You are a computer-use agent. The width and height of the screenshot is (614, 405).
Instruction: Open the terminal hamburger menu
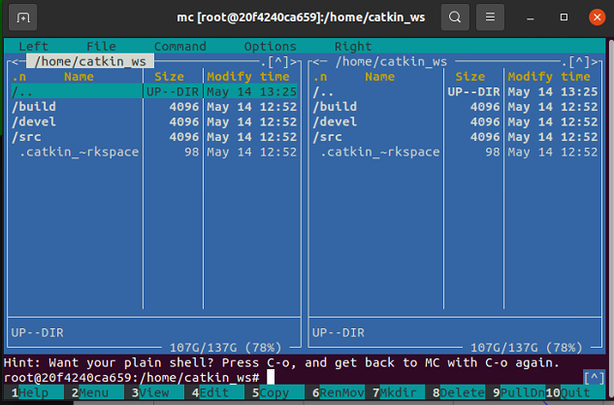point(492,17)
